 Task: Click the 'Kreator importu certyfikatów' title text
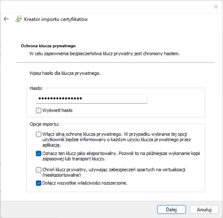click(x=56, y=19)
